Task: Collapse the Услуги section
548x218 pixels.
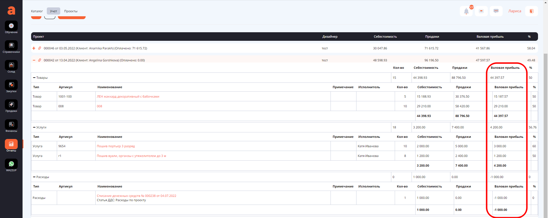Action: point(34,127)
